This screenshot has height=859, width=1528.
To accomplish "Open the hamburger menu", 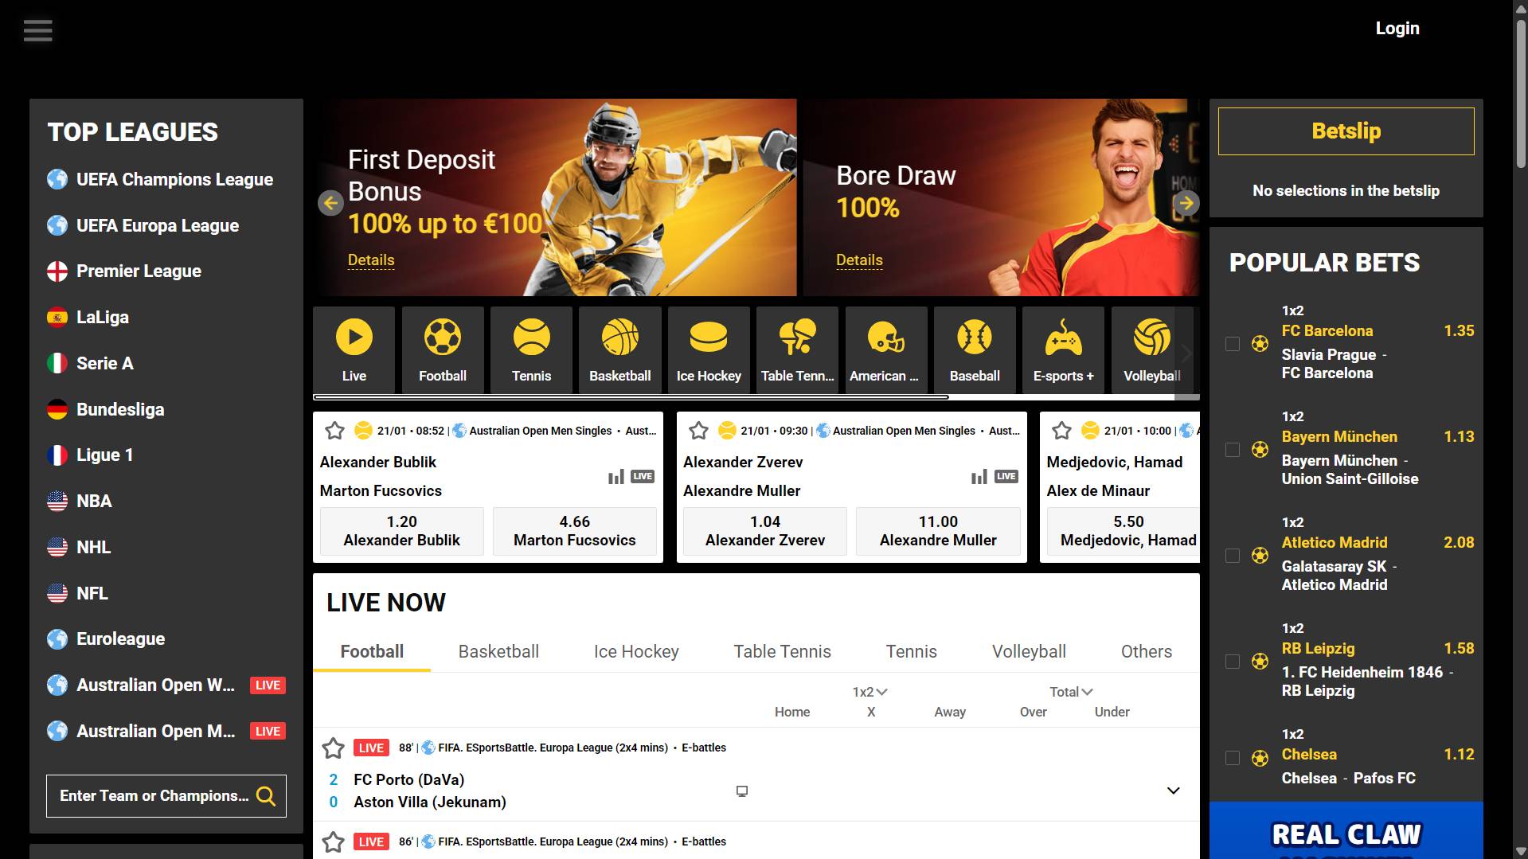I will tap(37, 29).
